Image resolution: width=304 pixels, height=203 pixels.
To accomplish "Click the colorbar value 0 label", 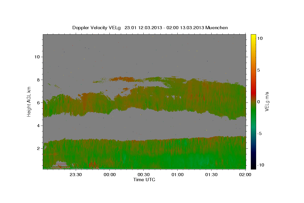I will click(258, 102).
